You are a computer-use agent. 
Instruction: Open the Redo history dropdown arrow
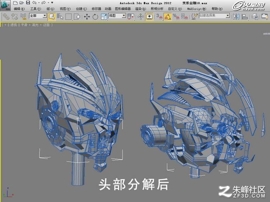[x=48, y=3]
